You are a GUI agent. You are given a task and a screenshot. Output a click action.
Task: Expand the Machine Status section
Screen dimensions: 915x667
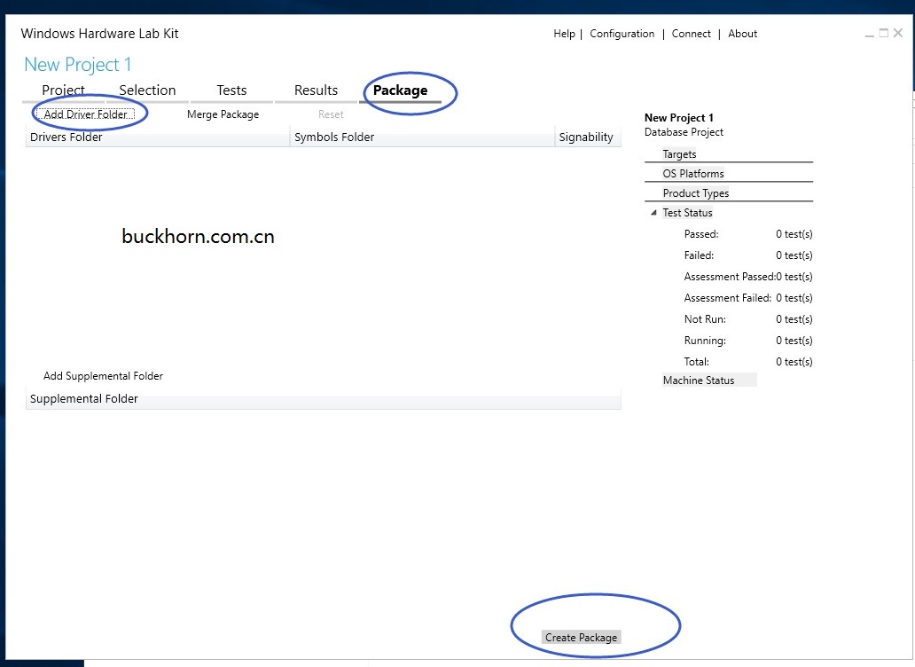[x=709, y=381]
